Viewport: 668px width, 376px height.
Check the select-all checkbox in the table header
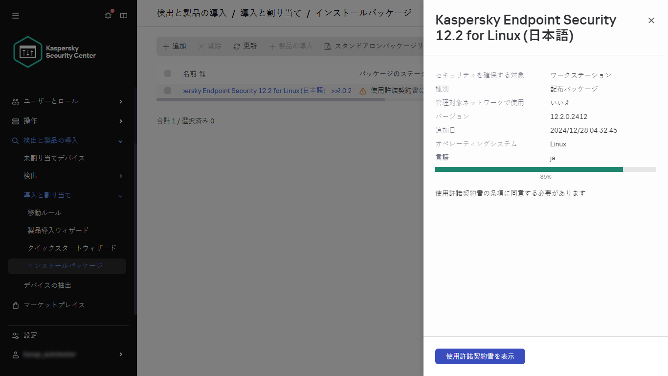tap(167, 73)
